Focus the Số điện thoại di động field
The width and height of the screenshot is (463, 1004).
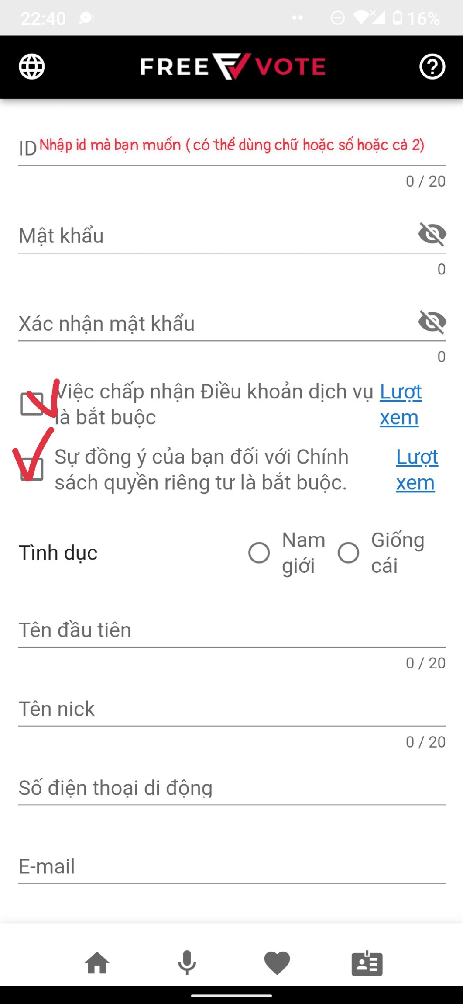tap(232, 787)
